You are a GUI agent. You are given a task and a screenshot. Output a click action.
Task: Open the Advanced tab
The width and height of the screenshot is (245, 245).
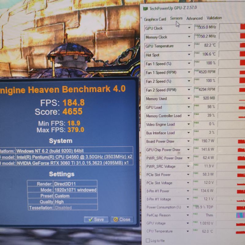194,18
